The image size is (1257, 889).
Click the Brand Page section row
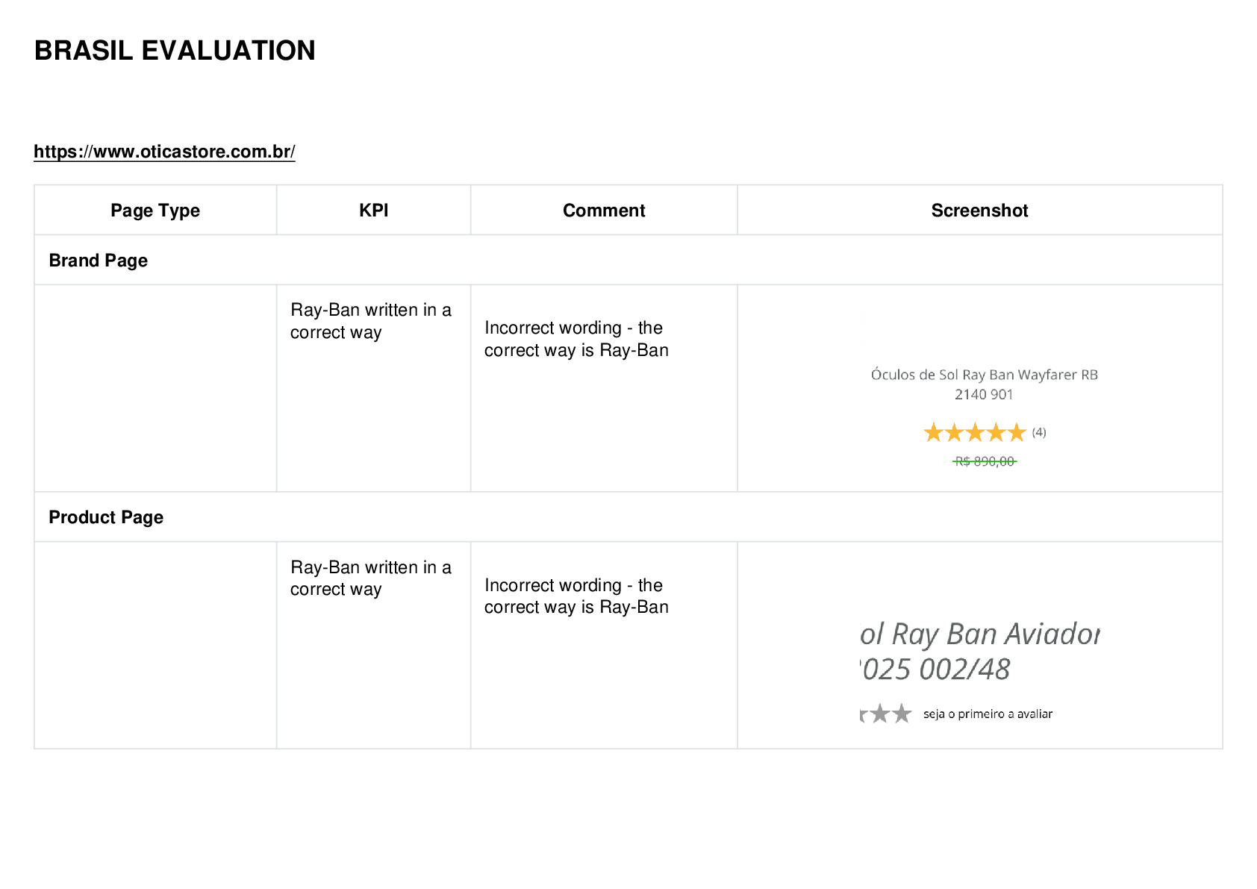pos(628,260)
